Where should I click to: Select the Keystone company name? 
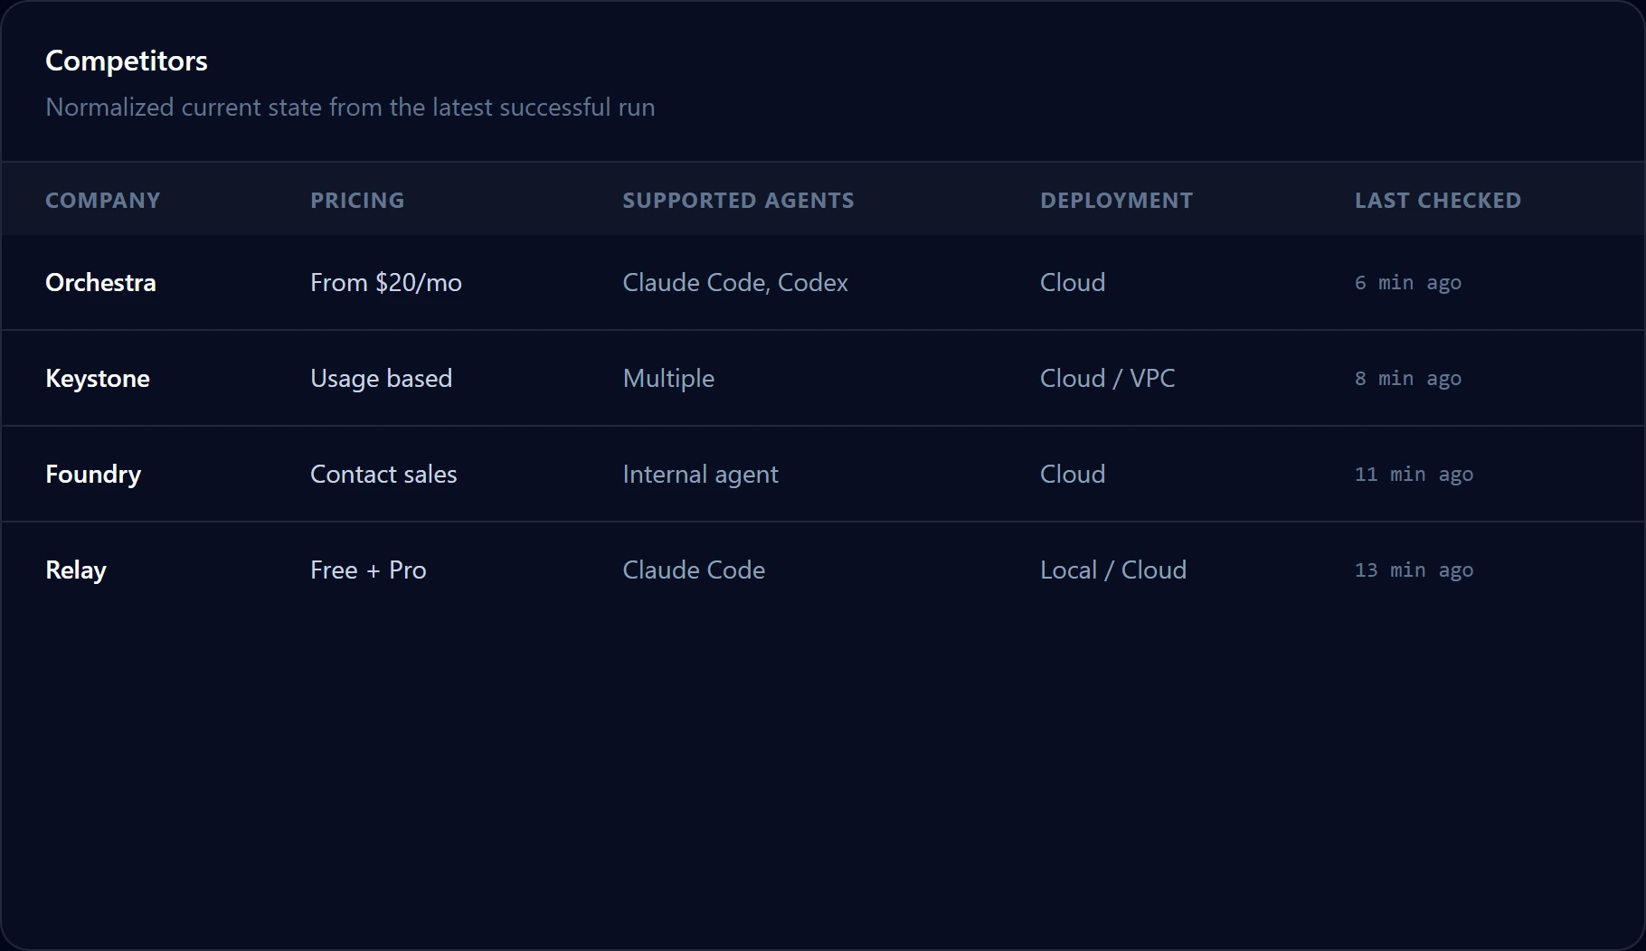98,378
